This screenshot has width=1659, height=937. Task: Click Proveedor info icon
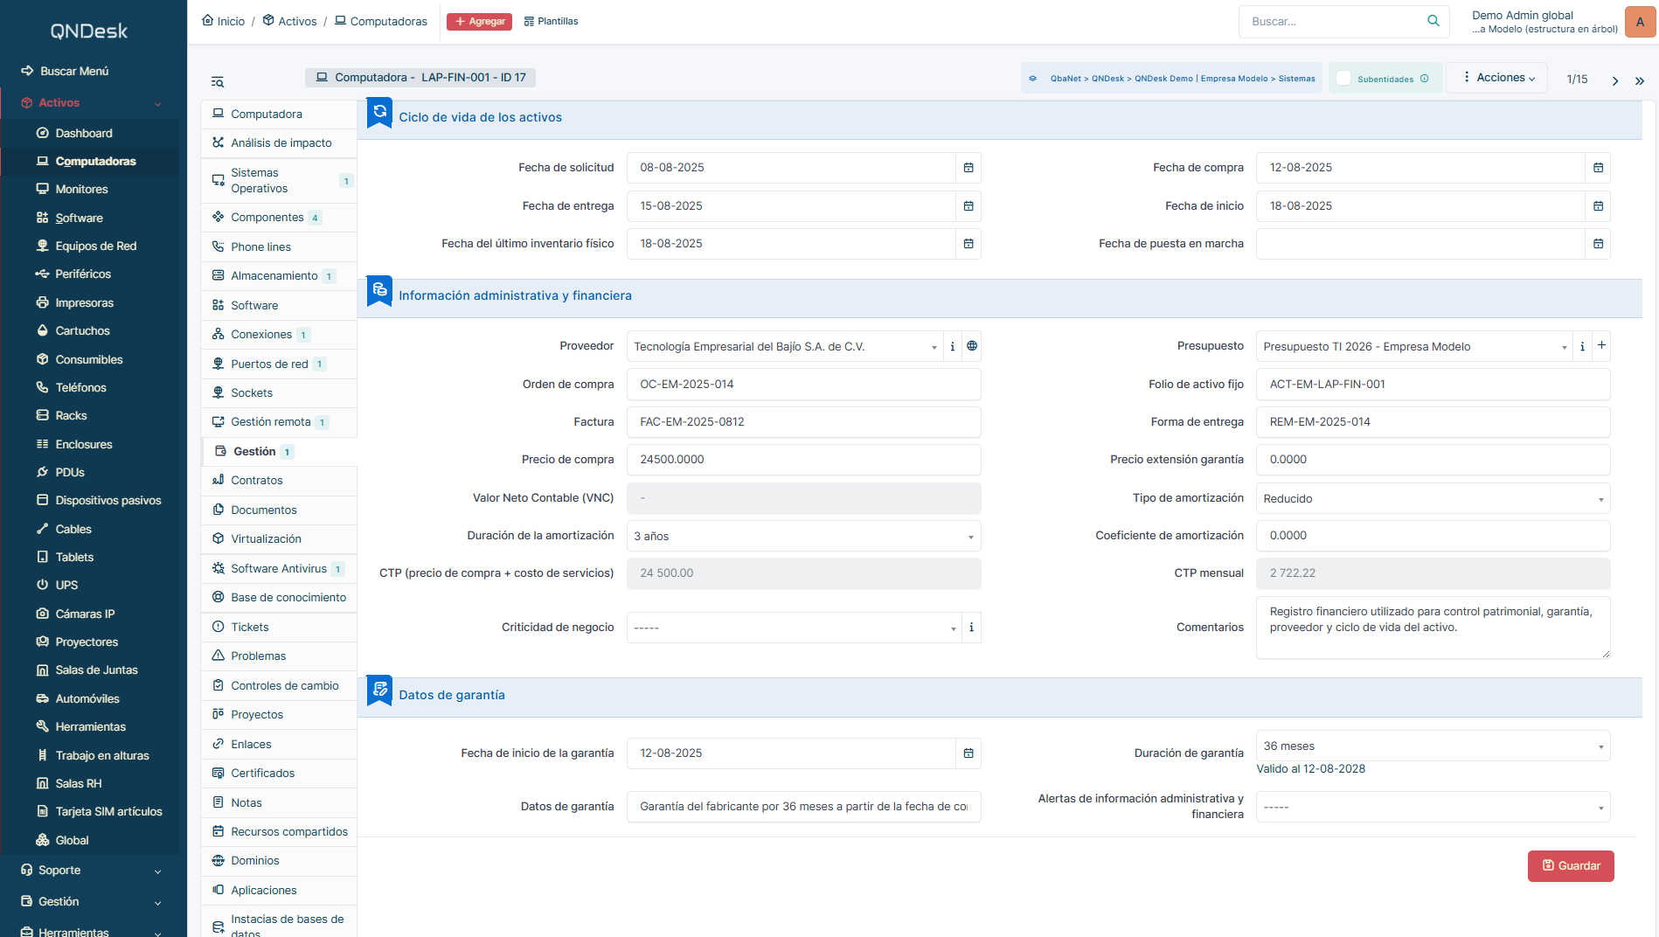click(x=953, y=346)
